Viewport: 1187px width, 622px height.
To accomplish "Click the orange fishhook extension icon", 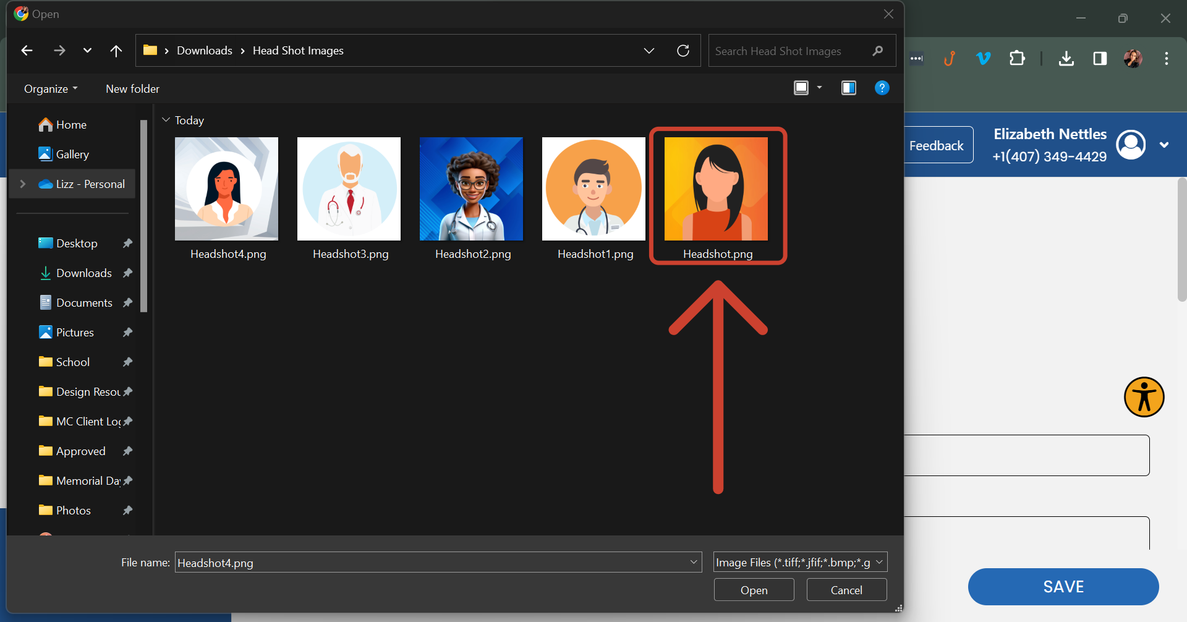I will pyautogui.click(x=950, y=59).
